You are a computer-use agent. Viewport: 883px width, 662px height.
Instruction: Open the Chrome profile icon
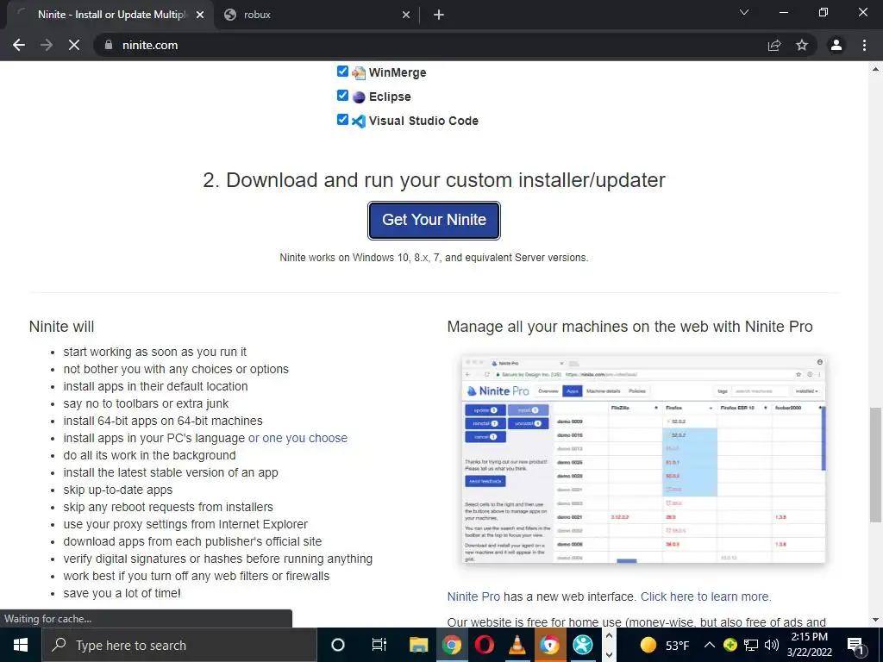836,45
